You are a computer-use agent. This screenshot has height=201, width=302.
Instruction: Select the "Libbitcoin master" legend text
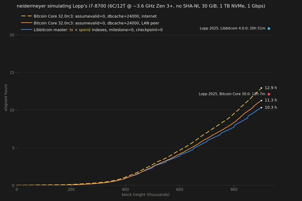[98, 30]
